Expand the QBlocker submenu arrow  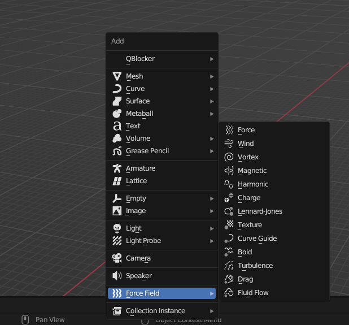coord(212,59)
